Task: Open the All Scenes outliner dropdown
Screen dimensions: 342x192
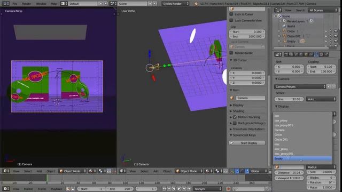Action: (x=323, y=10)
